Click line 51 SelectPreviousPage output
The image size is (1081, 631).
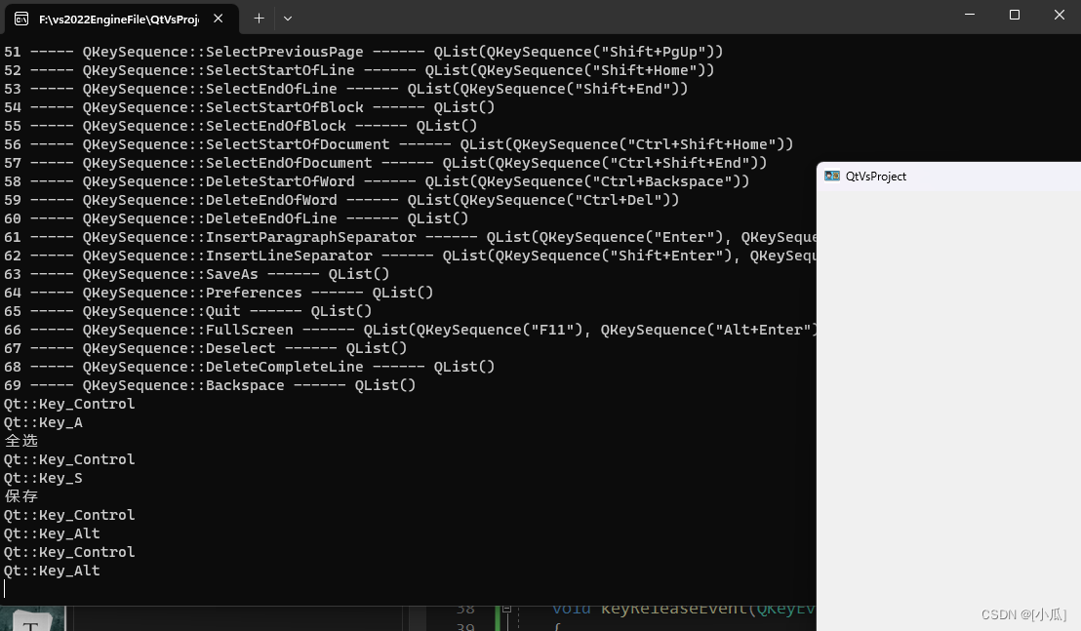point(363,52)
